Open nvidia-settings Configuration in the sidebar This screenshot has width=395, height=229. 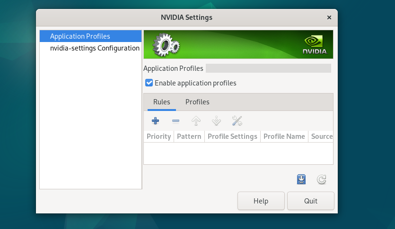pos(90,48)
